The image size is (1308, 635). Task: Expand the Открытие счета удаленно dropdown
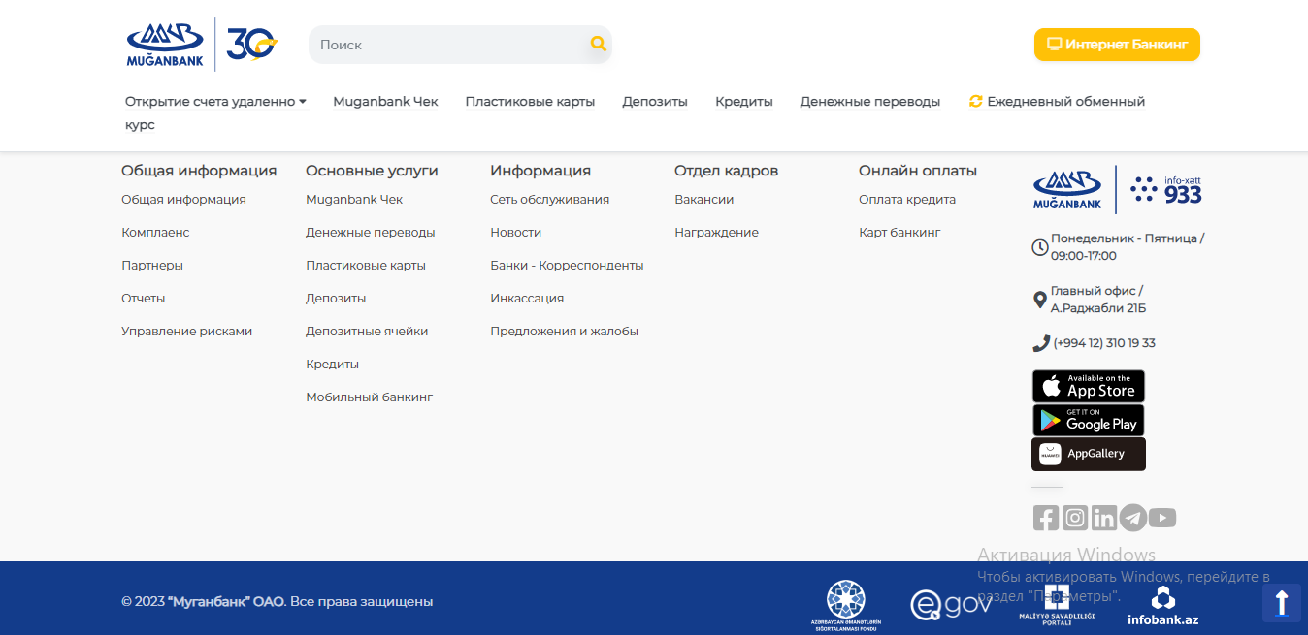[x=215, y=102]
